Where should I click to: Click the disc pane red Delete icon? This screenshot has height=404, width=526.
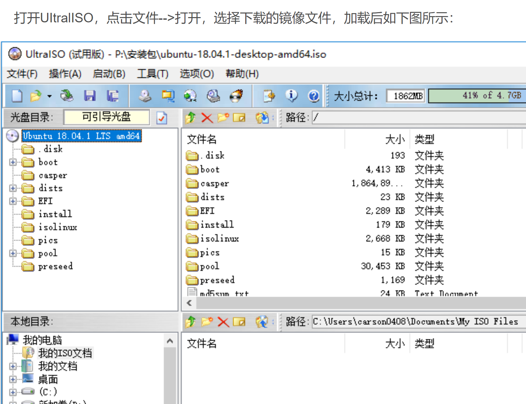click(207, 118)
